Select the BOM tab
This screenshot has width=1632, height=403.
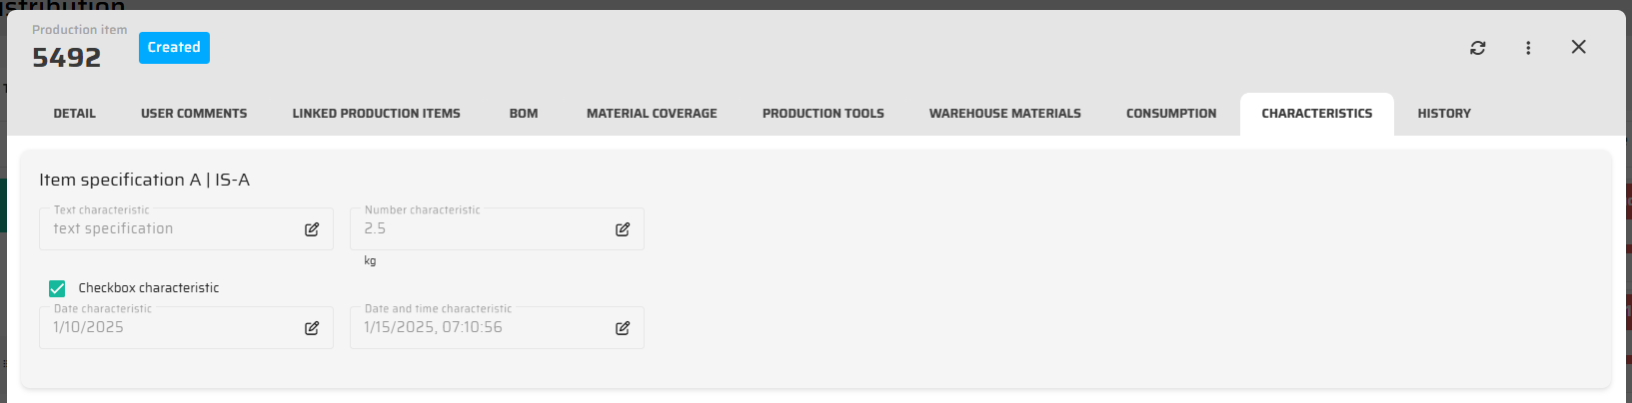(524, 114)
